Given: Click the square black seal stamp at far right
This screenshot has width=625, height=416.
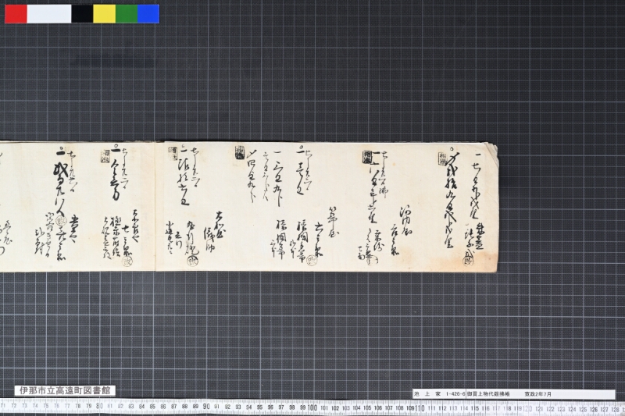Looking at the screenshot, I should click(441, 158).
